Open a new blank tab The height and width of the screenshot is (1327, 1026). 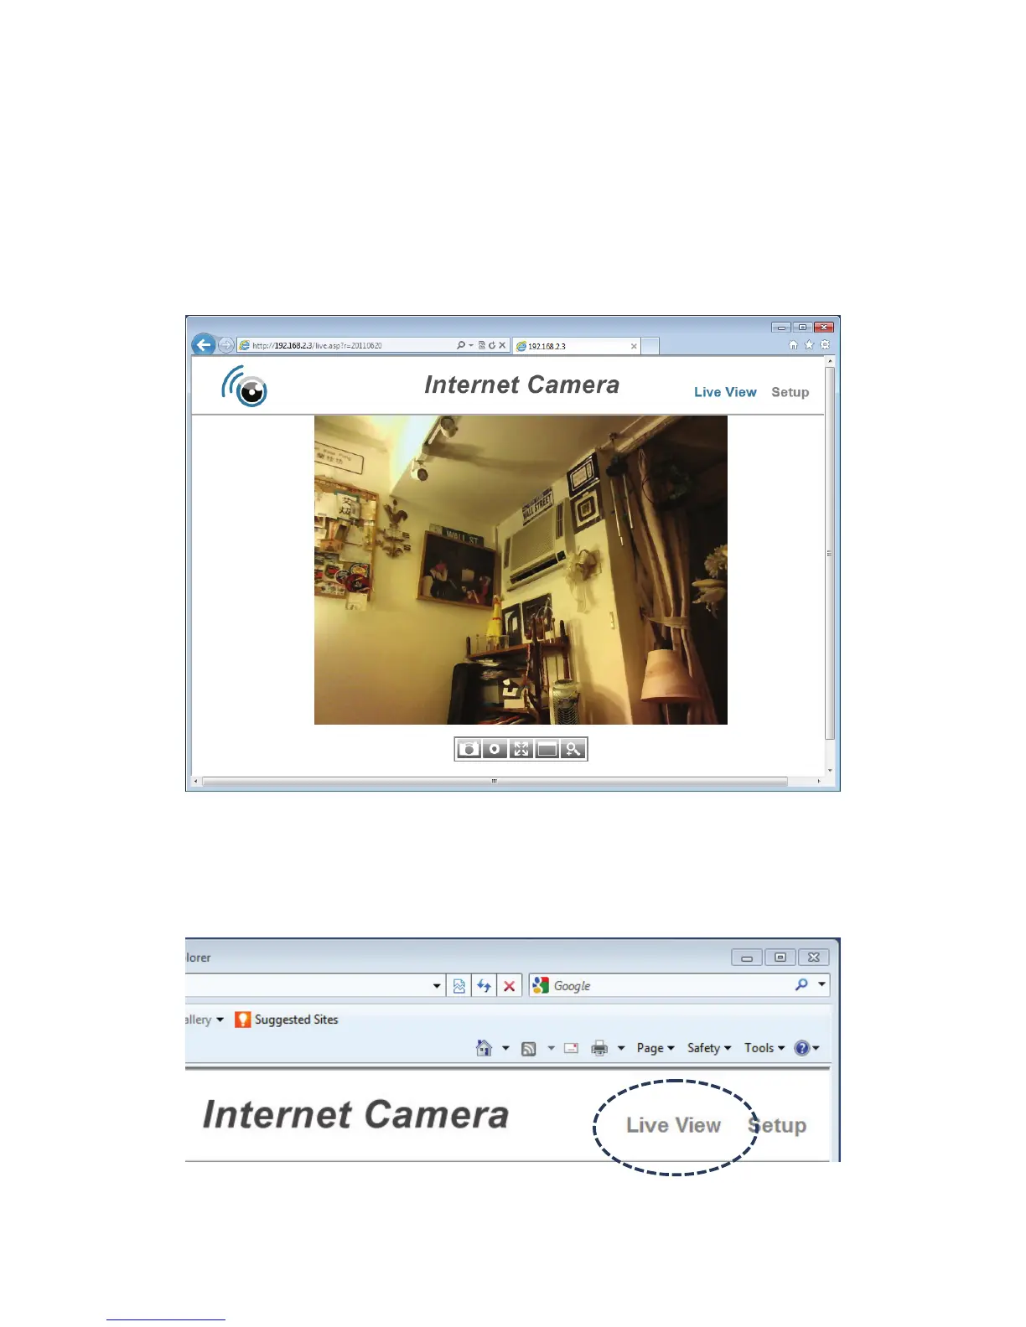[x=650, y=346]
